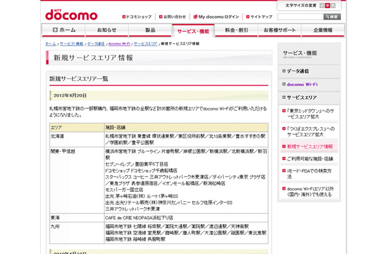Open docomo Wi-Fi in the sidebar
Viewport: 388px width, 254px height.
click(302, 84)
